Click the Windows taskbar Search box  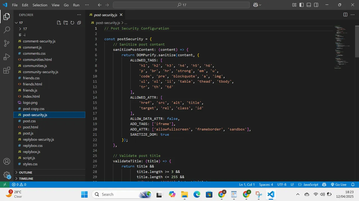(x=122, y=195)
